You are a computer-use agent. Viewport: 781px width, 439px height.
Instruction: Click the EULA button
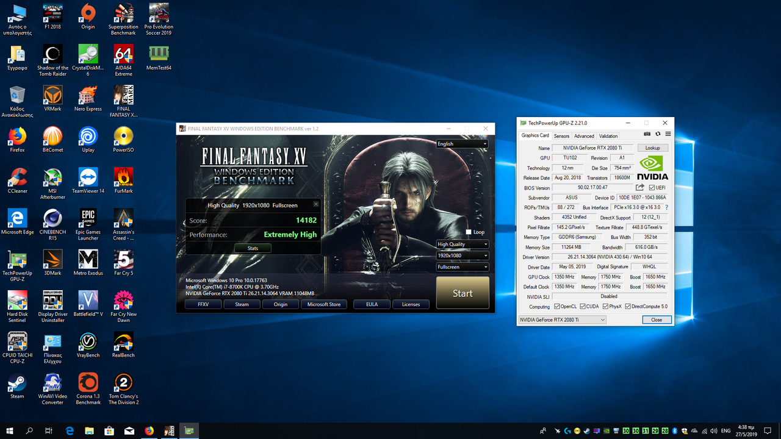coord(372,304)
